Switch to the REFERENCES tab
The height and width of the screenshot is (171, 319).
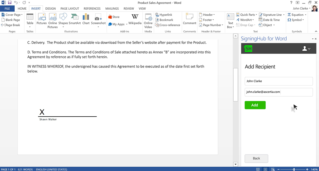pyautogui.click(x=92, y=8)
